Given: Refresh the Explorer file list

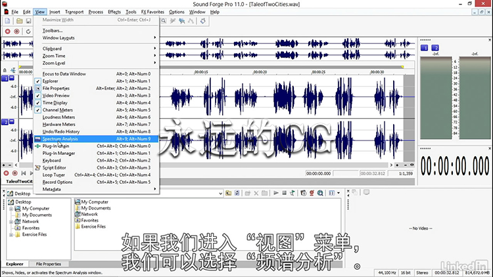Looking at the screenshot, I should point(237,193).
